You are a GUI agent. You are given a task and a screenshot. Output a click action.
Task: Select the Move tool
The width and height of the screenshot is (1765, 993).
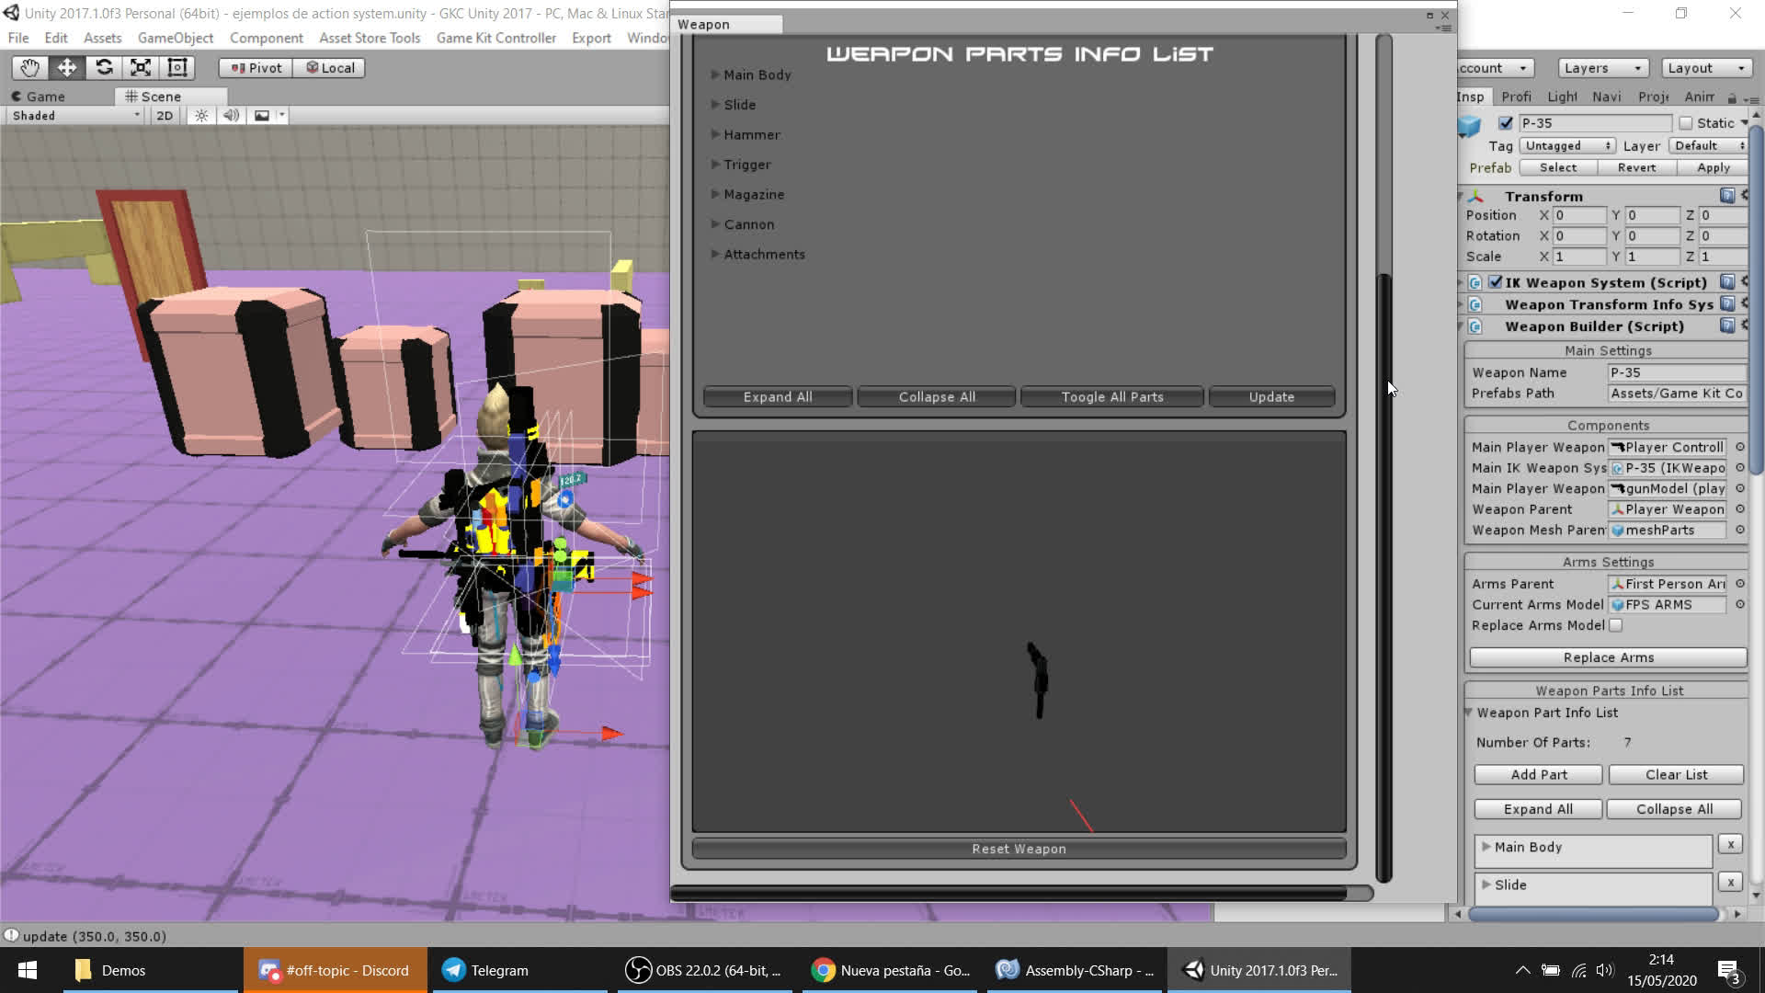tap(67, 67)
